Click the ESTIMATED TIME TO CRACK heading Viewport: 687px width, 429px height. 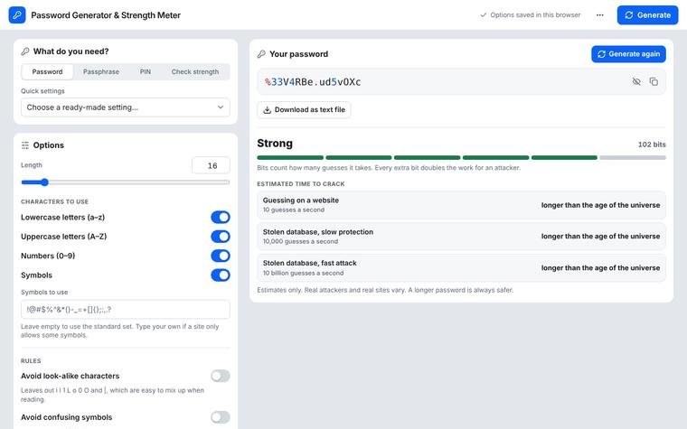300,184
